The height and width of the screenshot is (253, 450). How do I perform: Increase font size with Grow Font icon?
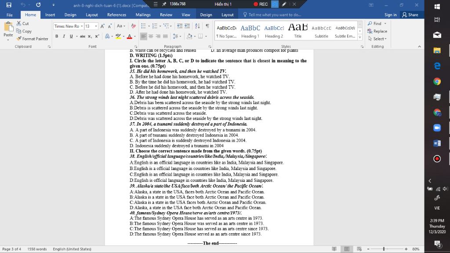click(x=102, y=26)
